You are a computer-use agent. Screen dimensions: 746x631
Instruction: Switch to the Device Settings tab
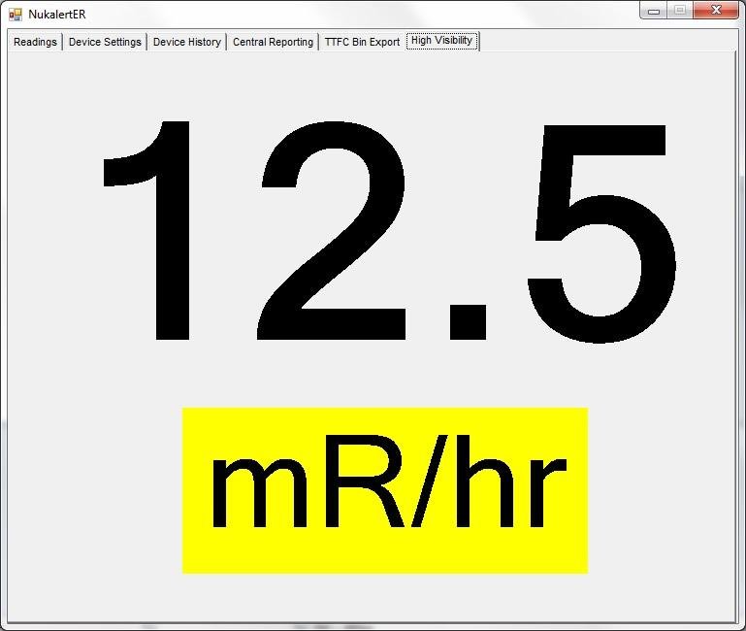tap(105, 42)
